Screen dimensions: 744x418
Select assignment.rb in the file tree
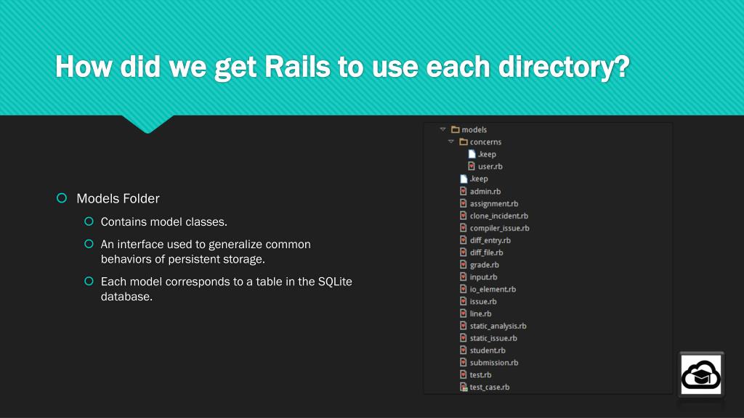[494, 203]
